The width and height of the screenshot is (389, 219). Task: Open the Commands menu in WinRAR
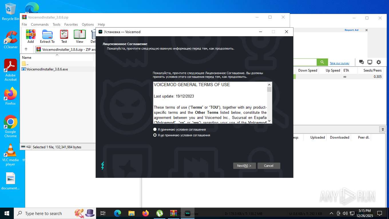40,25
